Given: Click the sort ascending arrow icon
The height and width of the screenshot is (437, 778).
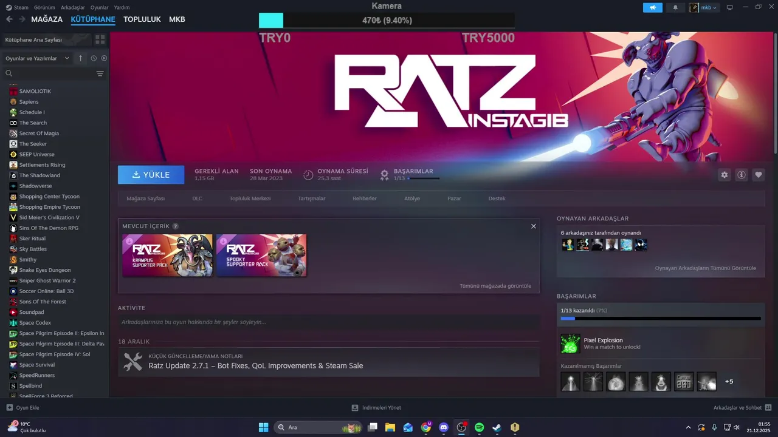Looking at the screenshot, I should [x=80, y=58].
